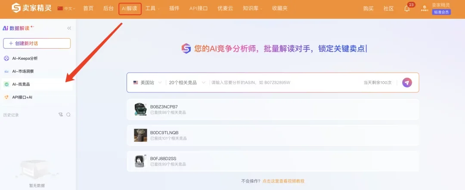Open the 点击这里查看视频教程 link

click(x=283, y=181)
